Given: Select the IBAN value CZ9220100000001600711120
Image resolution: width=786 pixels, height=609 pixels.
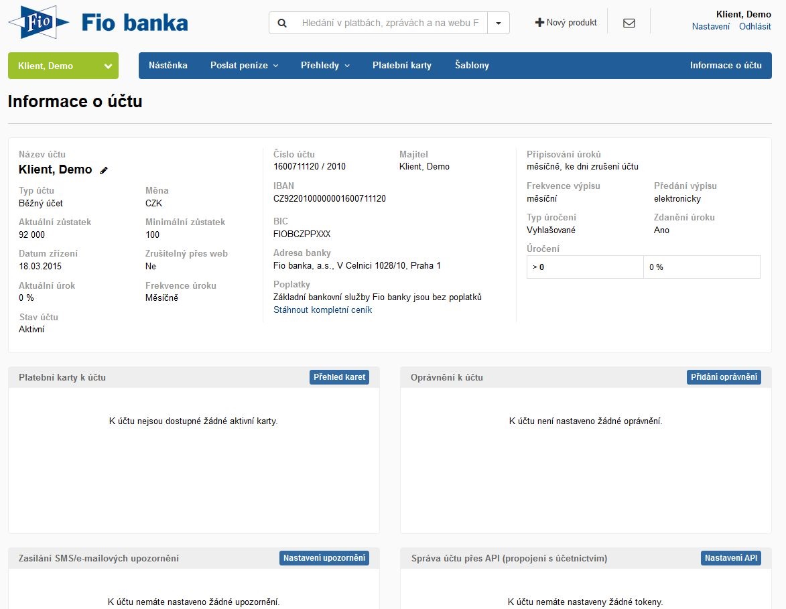Looking at the screenshot, I should click(329, 198).
